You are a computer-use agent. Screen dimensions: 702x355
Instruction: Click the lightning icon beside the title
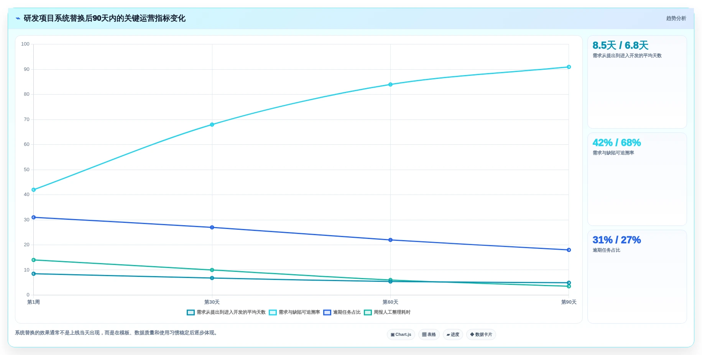(x=18, y=18)
